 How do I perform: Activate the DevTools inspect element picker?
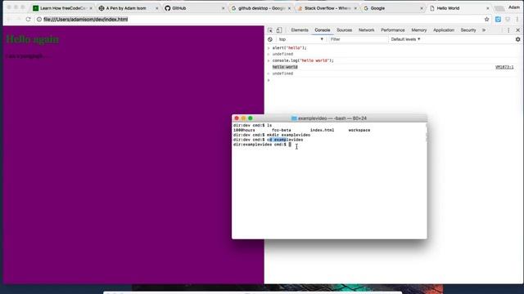[x=270, y=30]
